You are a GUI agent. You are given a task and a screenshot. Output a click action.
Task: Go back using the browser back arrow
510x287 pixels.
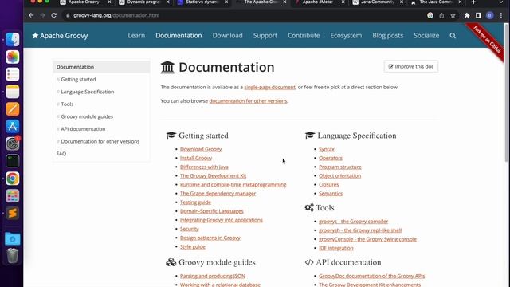pyautogui.click(x=31, y=15)
